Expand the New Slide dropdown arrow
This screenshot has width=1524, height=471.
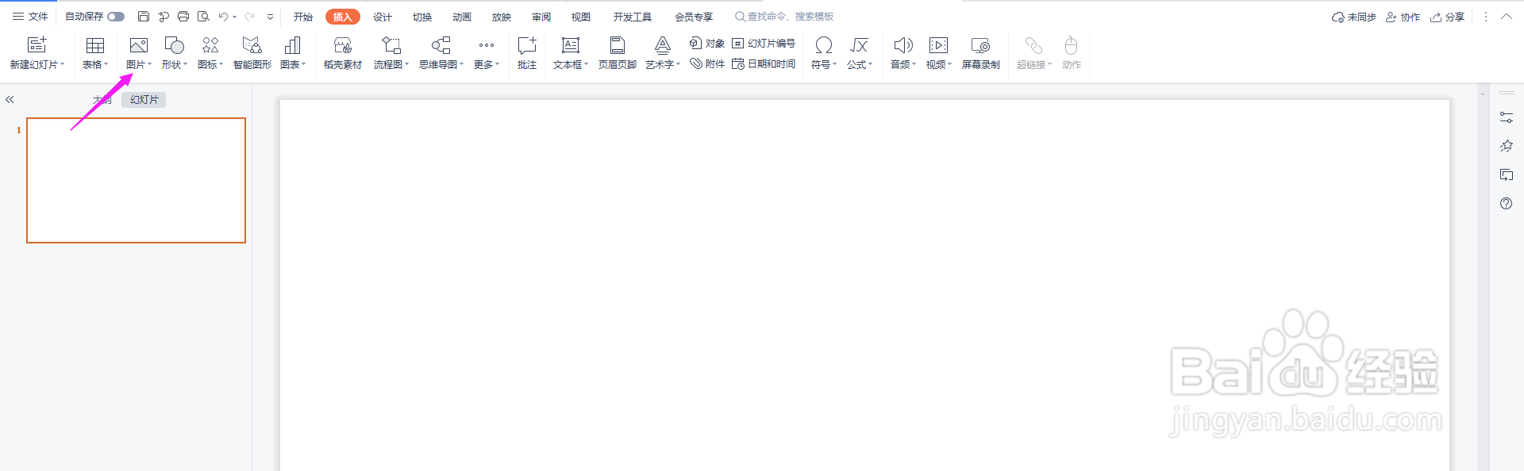coord(62,65)
